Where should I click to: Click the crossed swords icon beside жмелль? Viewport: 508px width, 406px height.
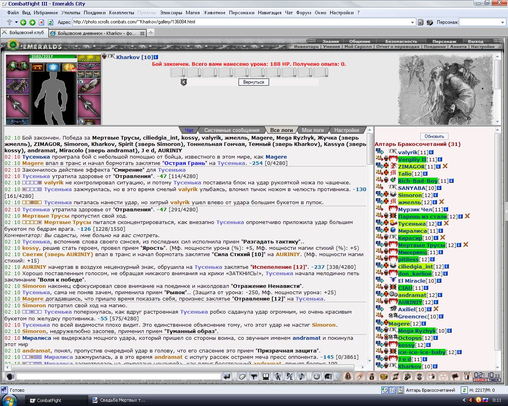pyautogui.click(x=441, y=202)
